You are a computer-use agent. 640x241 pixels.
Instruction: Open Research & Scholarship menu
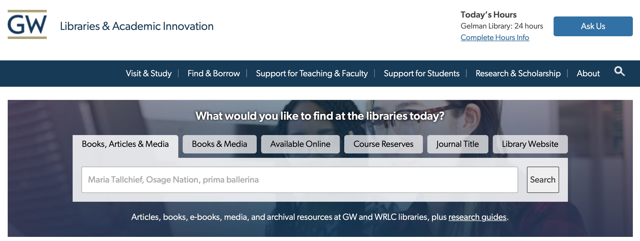tap(518, 73)
